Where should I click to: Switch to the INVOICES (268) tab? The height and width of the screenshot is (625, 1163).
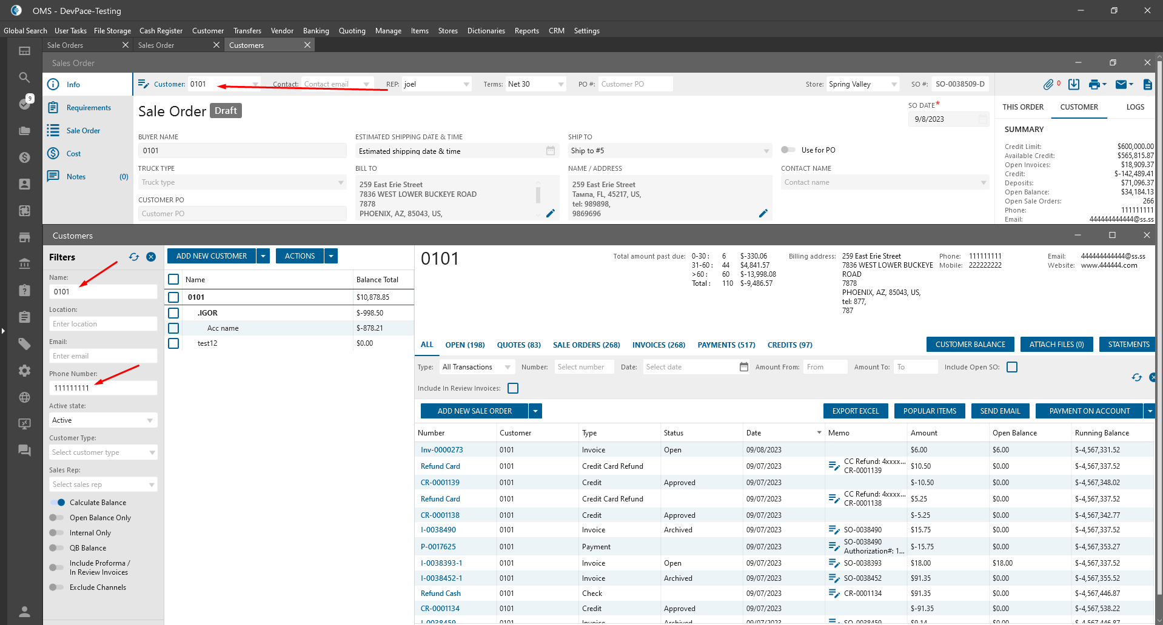[x=659, y=345]
